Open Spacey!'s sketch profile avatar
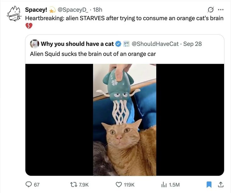Image resolution: width=231 pixels, height=193 pixels. [13, 14]
